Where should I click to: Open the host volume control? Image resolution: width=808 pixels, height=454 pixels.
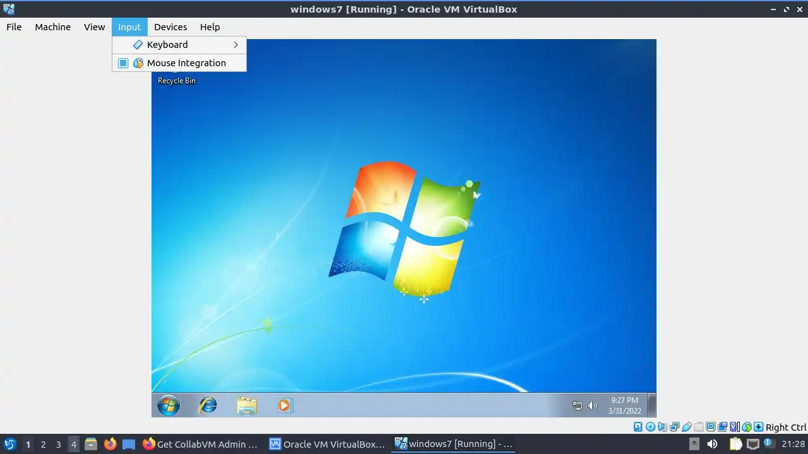pyautogui.click(x=712, y=444)
